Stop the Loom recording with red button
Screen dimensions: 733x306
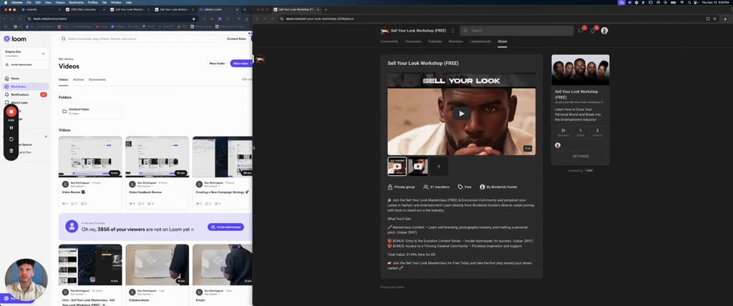click(11, 112)
